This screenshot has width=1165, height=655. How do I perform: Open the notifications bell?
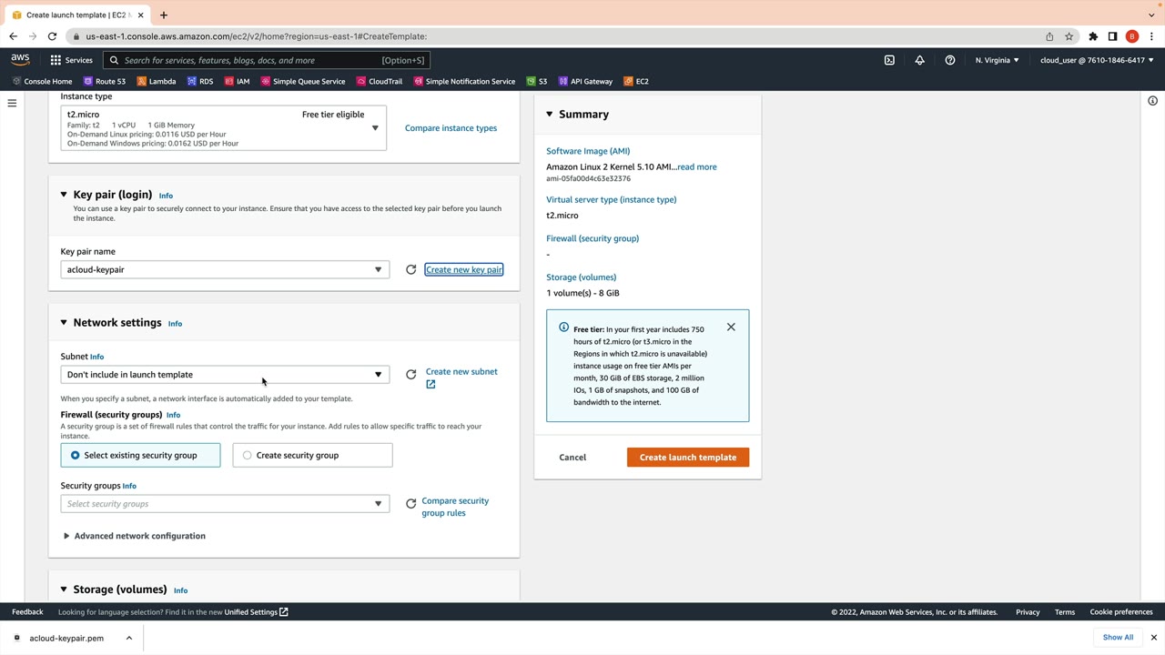coord(919,60)
